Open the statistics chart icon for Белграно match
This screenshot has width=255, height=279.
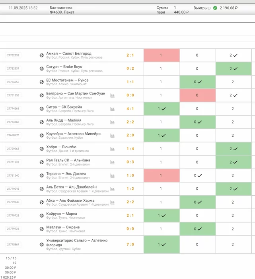(x=112, y=96)
